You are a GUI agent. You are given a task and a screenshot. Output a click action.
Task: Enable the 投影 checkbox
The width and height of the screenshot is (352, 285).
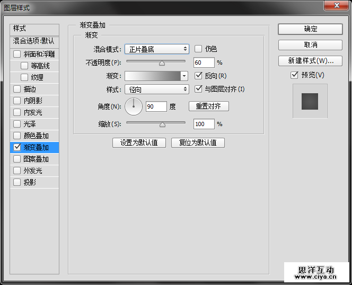(17, 182)
